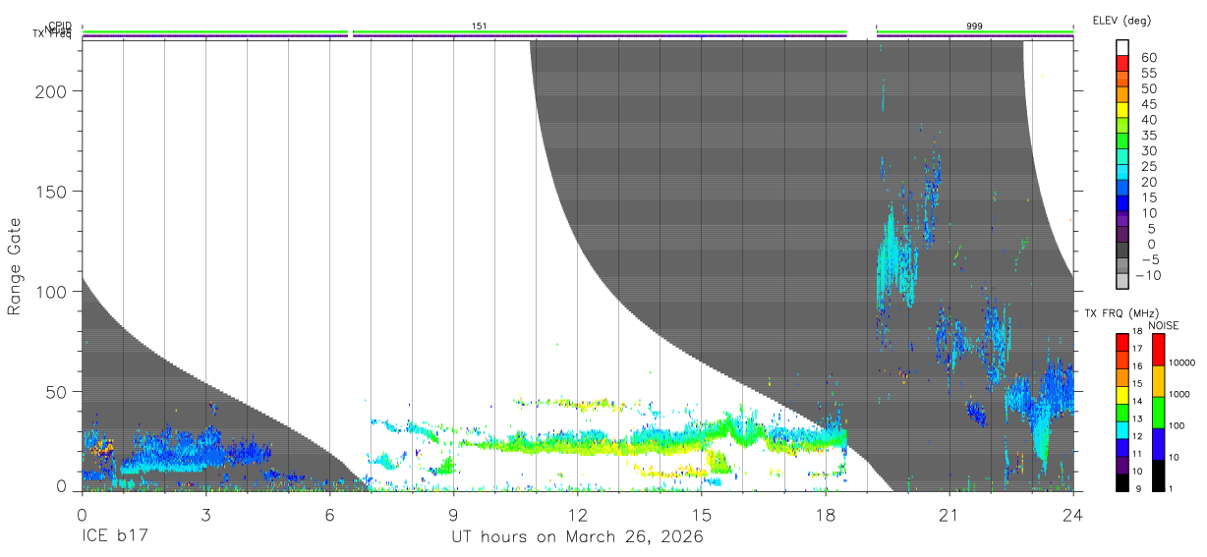Click Range Gate tick label '200'
This screenshot has height=557, width=1207.
(51, 90)
